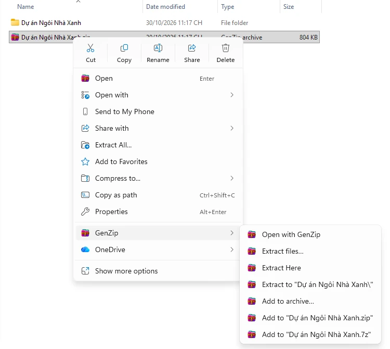Click the OneDrive cloud icon
This screenshot has height=349, width=390.
click(85, 250)
